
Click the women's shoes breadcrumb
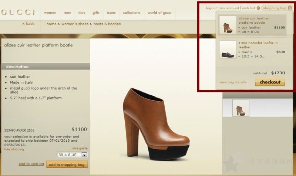[x=75, y=24]
